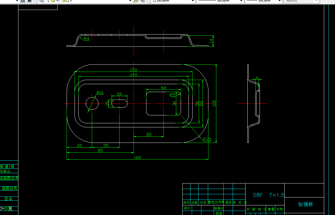This screenshot has width=335, height=215.
Task: Click the layer 0 color swatch
Action: (x=67, y=1)
